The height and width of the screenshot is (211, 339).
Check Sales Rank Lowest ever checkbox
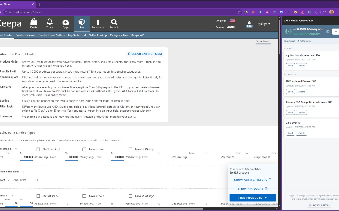pos(84,149)
